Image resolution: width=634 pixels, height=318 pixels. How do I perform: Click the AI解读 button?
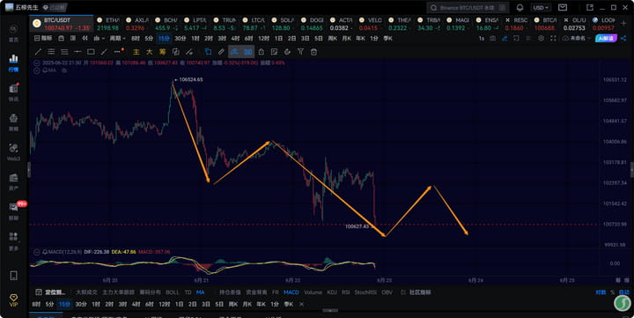click(606, 38)
